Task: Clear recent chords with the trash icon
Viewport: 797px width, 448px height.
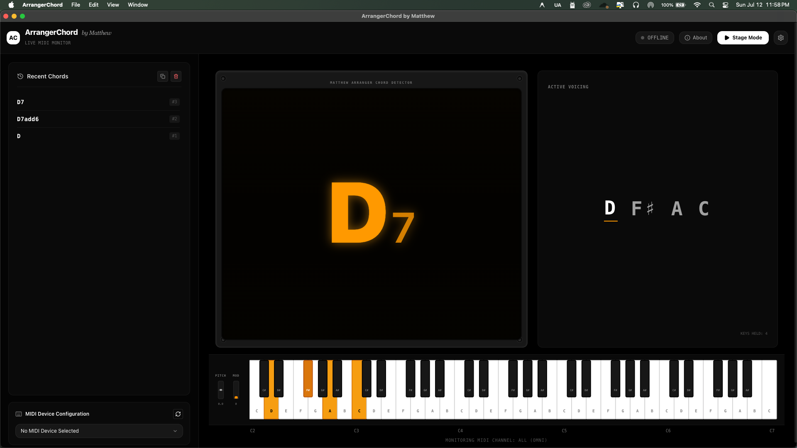Action: pyautogui.click(x=176, y=76)
